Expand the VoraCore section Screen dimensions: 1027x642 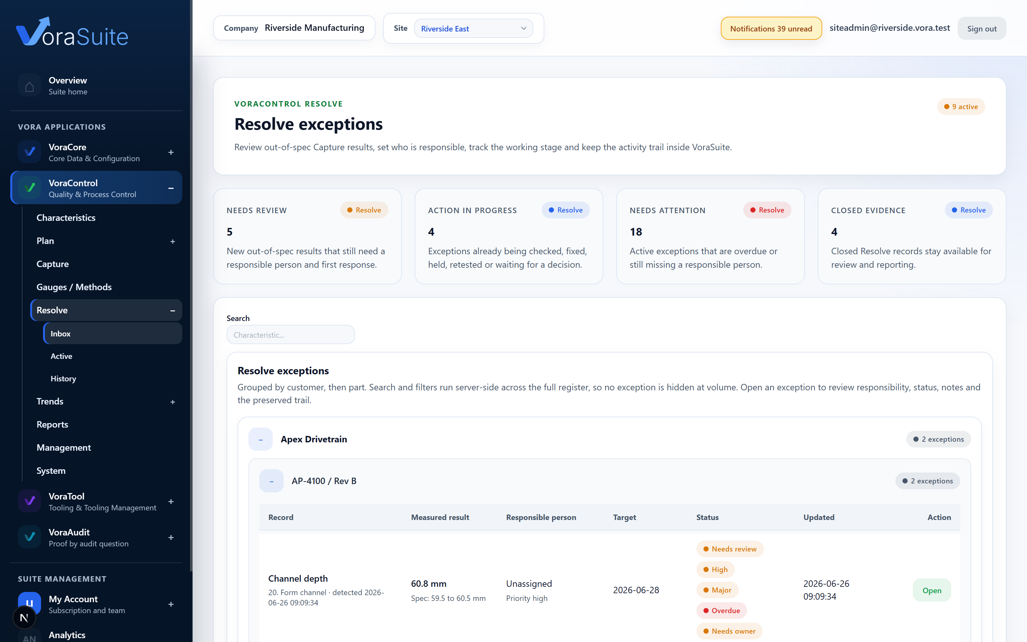coord(171,152)
